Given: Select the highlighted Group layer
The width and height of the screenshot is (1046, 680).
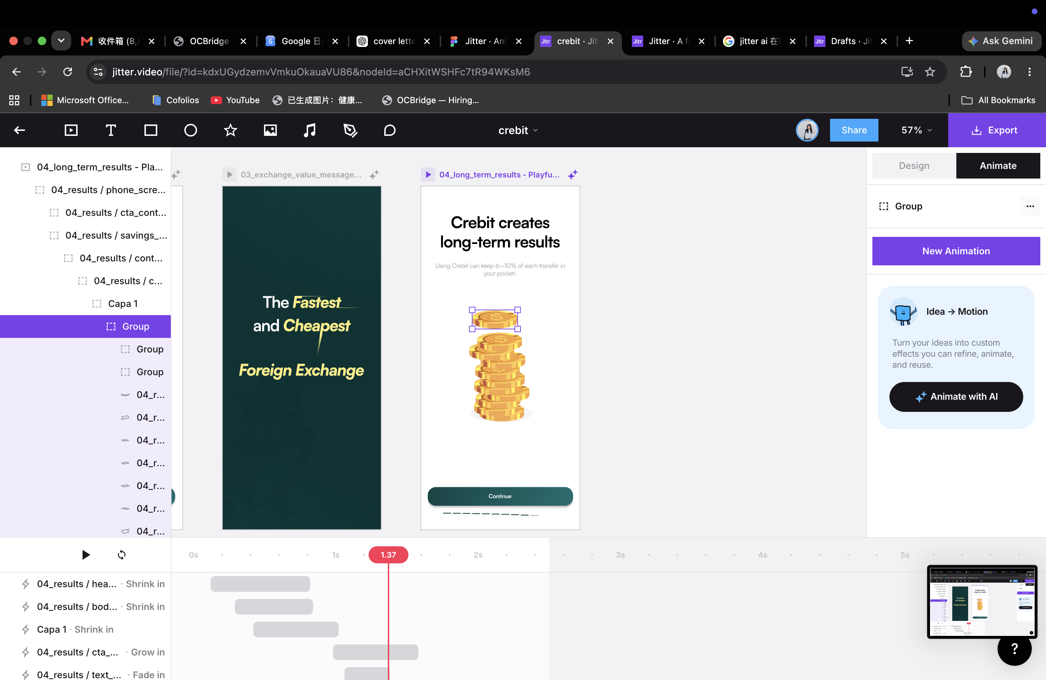Looking at the screenshot, I should point(85,326).
